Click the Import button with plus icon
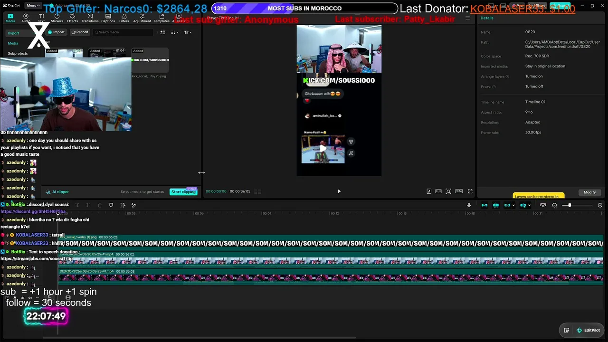The height and width of the screenshot is (342, 608). point(57,32)
